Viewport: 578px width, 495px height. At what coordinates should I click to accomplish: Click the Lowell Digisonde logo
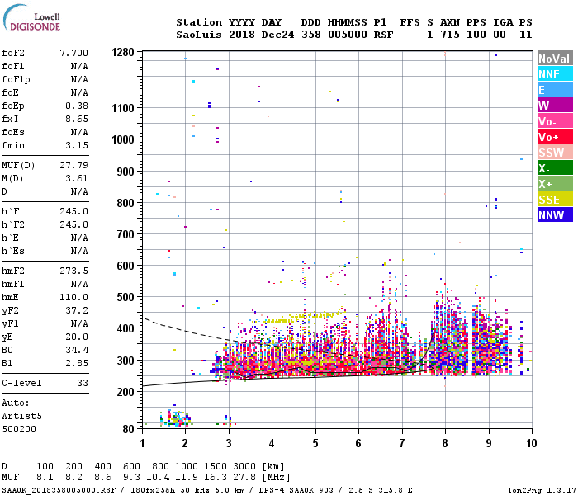[x=31, y=17]
